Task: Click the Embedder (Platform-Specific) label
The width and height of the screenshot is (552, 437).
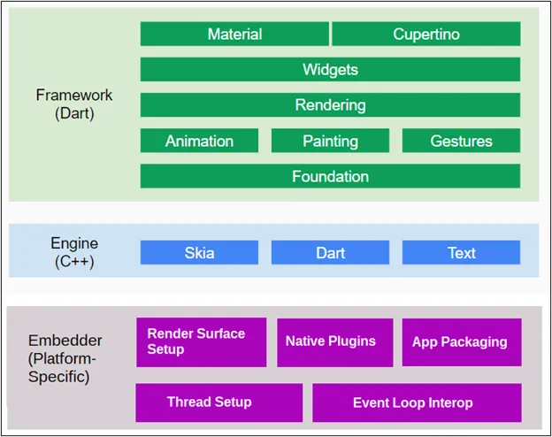Action: [65, 358]
